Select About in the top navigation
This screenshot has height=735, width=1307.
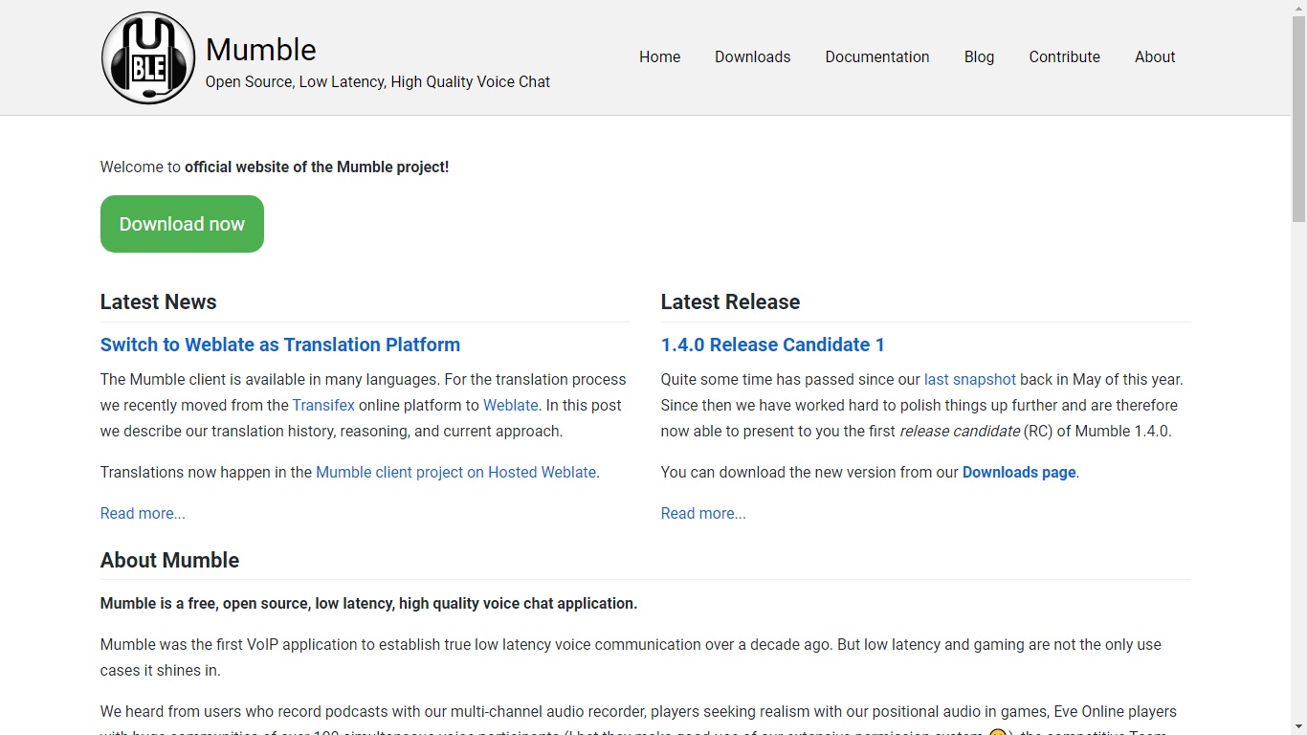point(1155,56)
